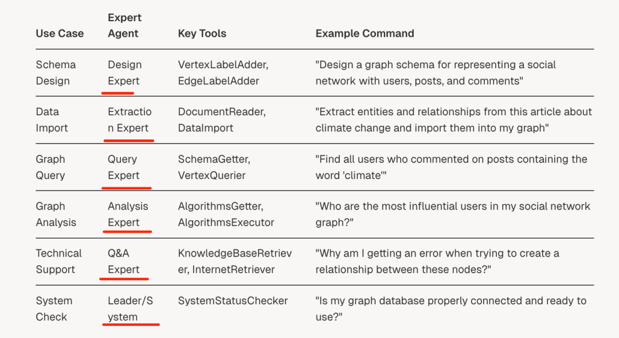Viewport: 619px width, 338px height.
Task: Click the KnowledgeBaseRetriever, InternetRetriever tools cell
Action: [235, 261]
